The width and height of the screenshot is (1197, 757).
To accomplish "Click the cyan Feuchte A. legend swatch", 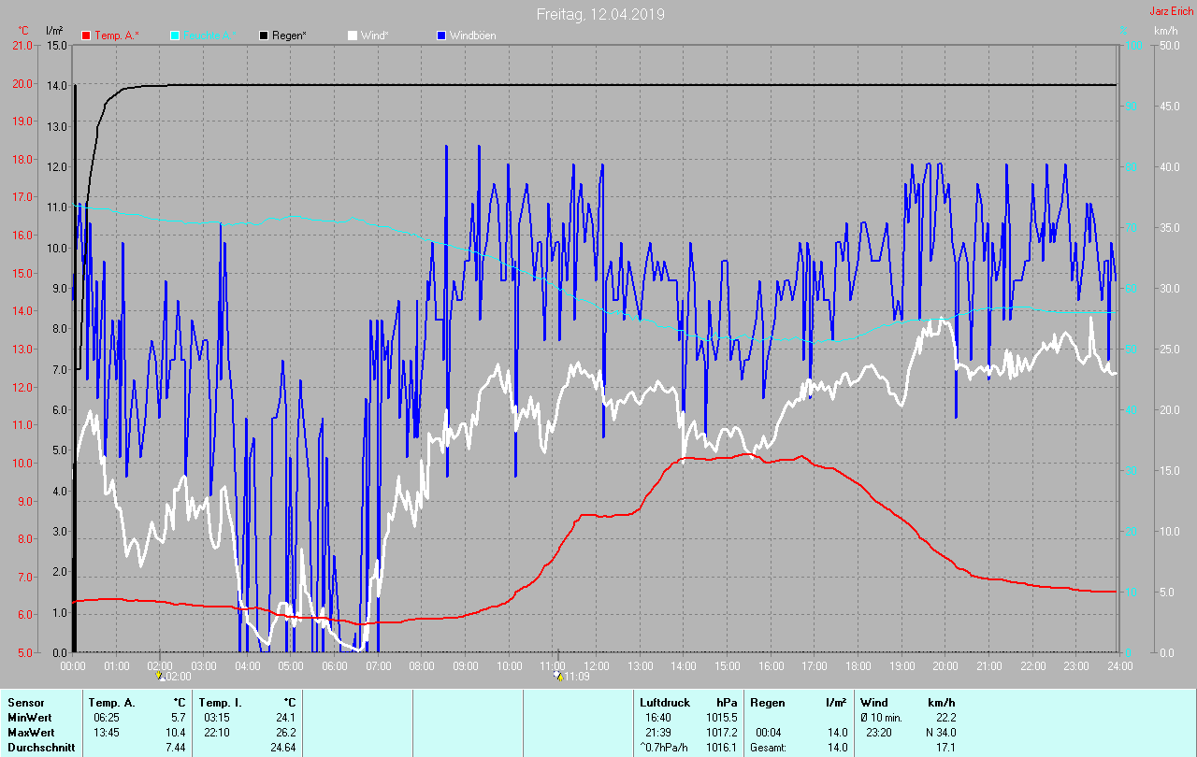I will (x=175, y=36).
